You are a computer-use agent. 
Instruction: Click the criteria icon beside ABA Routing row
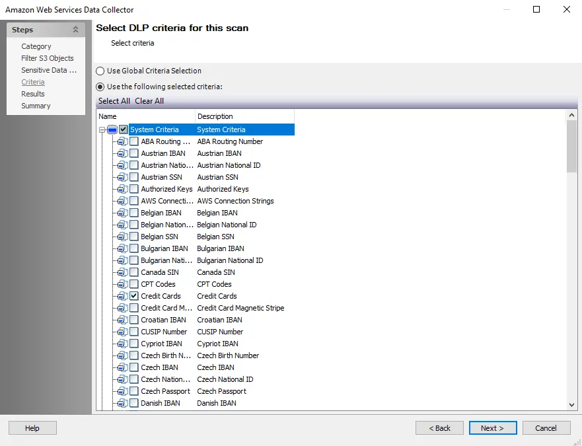point(122,141)
